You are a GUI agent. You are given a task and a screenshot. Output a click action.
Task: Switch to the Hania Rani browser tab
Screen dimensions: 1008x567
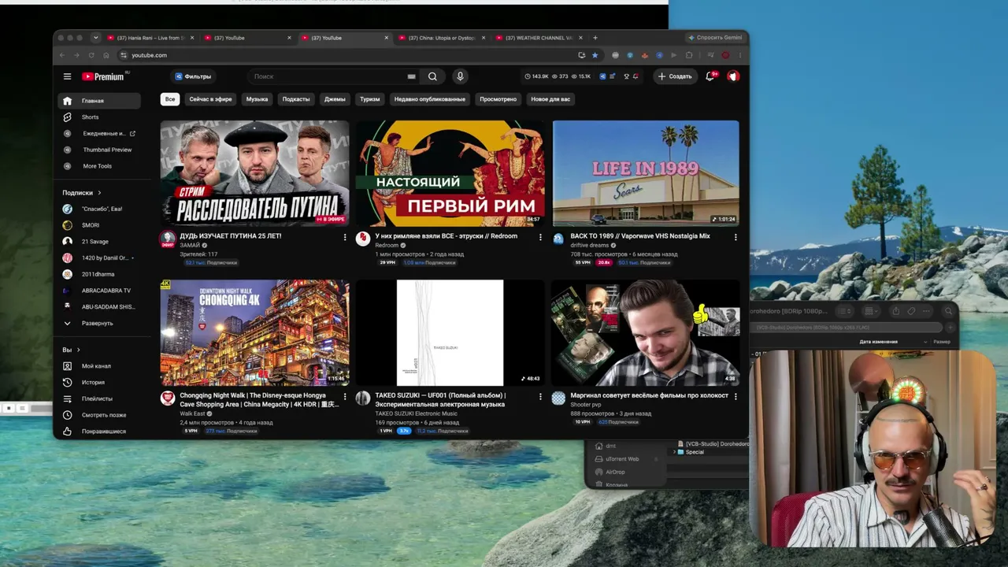click(150, 38)
